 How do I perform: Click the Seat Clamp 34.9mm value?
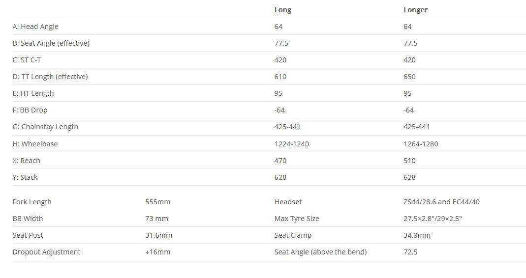[x=417, y=235]
